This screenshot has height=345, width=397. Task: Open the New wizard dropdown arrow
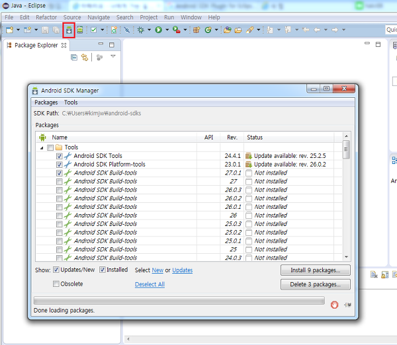tap(19, 30)
